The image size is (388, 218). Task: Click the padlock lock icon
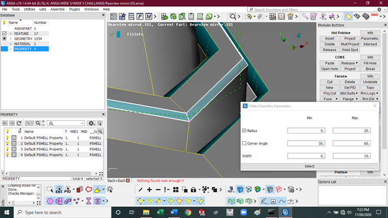click(193, 190)
